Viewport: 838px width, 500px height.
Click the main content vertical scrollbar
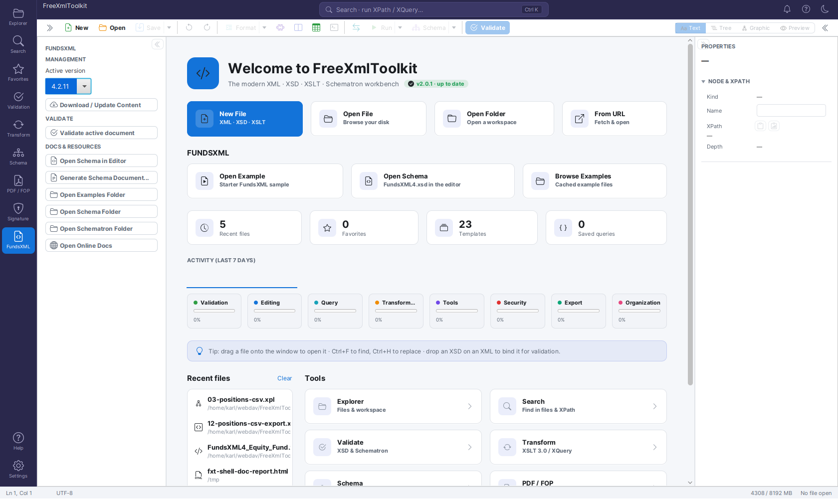[x=690, y=214]
